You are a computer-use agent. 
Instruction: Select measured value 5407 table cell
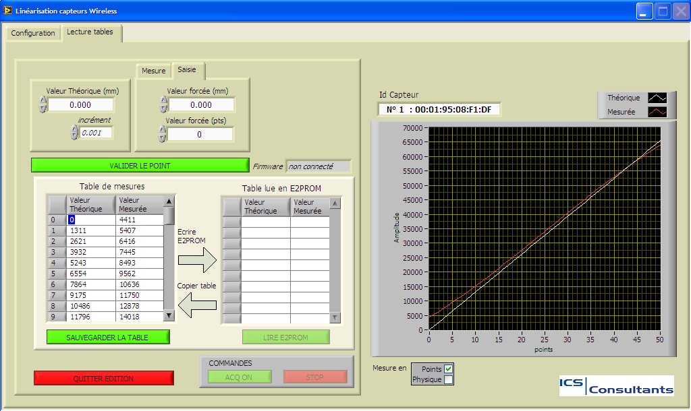[x=140, y=230]
